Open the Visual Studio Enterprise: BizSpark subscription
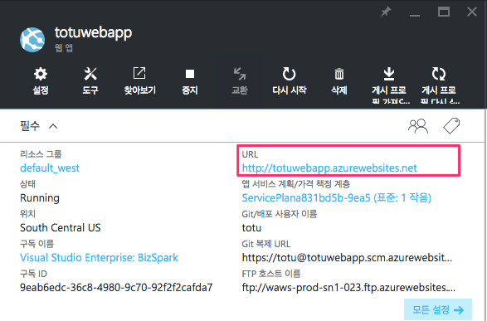 99,257
